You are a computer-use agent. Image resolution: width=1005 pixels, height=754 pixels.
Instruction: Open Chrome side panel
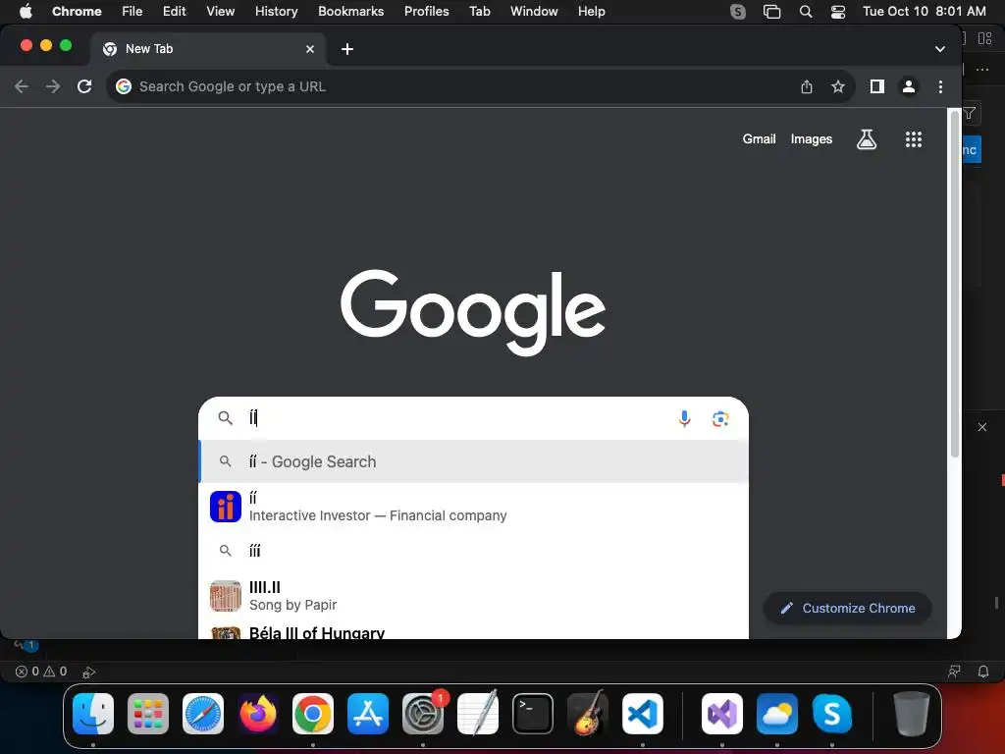pos(876,86)
